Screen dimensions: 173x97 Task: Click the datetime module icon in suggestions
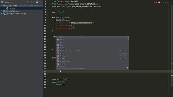[x=58, y=64]
